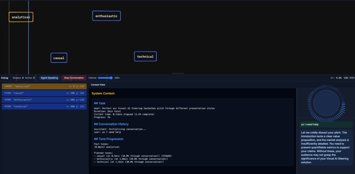Screen dimensions: 355x174
Task: Stop the conversation
Action: 74,78
